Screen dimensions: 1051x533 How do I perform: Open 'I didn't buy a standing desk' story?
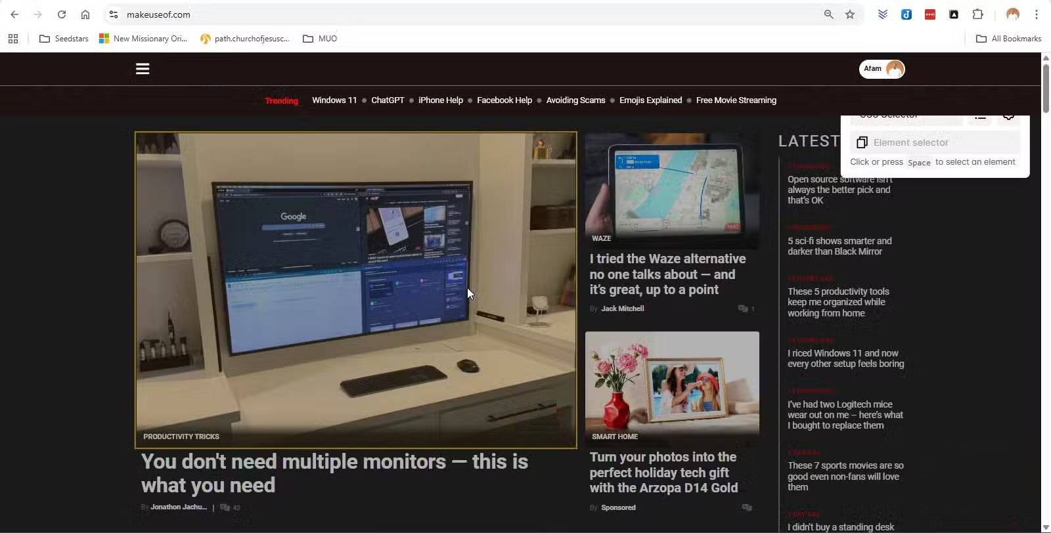click(x=841, y=527)
